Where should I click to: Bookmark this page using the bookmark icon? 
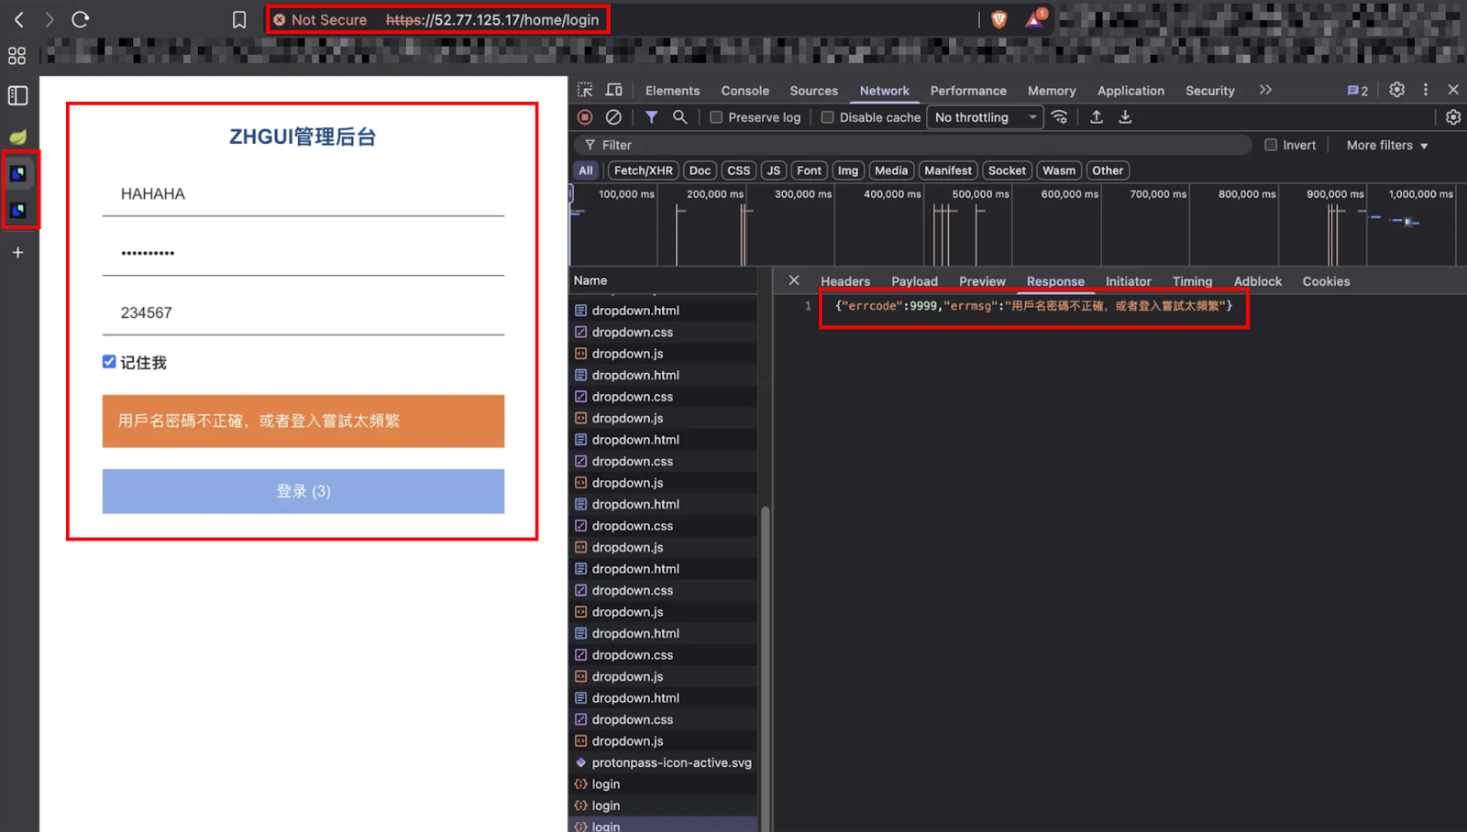[239, 20]
